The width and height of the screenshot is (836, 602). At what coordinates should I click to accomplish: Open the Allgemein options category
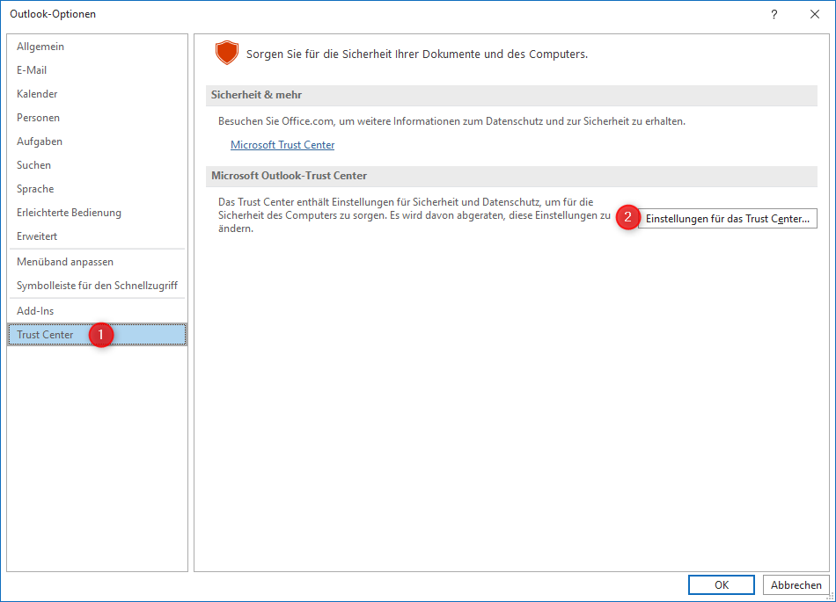pos(97,47)
